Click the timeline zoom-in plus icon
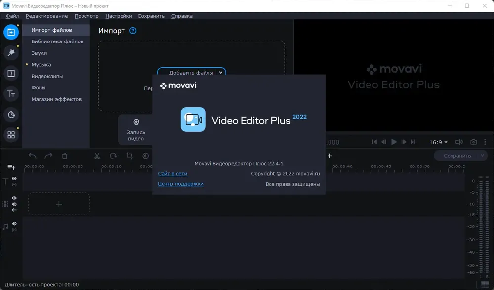The image size is (494, 290). point(330,156)
